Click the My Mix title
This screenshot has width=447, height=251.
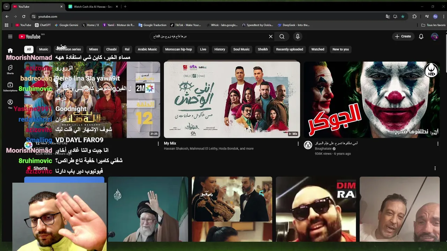click(170, 143)
